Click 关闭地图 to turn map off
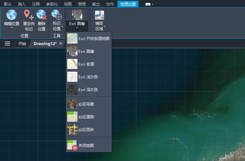 coord(89,146)
